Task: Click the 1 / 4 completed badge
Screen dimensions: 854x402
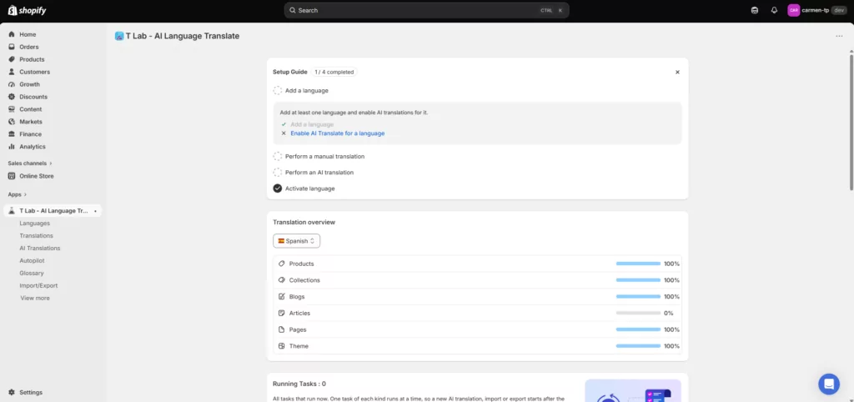Action: coord(334,72)
